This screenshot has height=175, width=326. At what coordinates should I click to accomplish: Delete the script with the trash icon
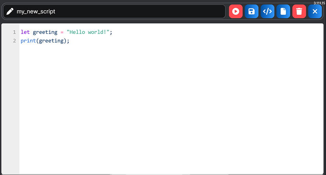(299, 11)
